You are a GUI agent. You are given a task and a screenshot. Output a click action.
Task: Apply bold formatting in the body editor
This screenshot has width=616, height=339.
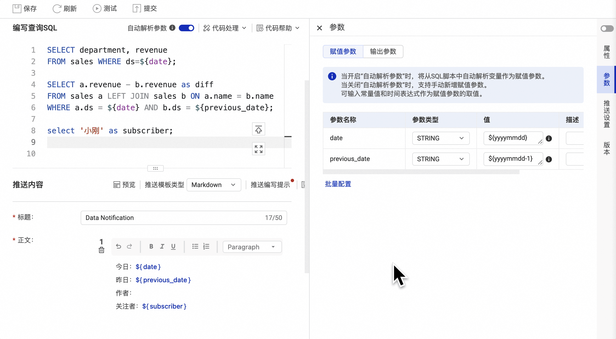151,246
